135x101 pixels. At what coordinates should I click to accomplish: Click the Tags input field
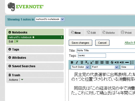click(x=92, y=55)
